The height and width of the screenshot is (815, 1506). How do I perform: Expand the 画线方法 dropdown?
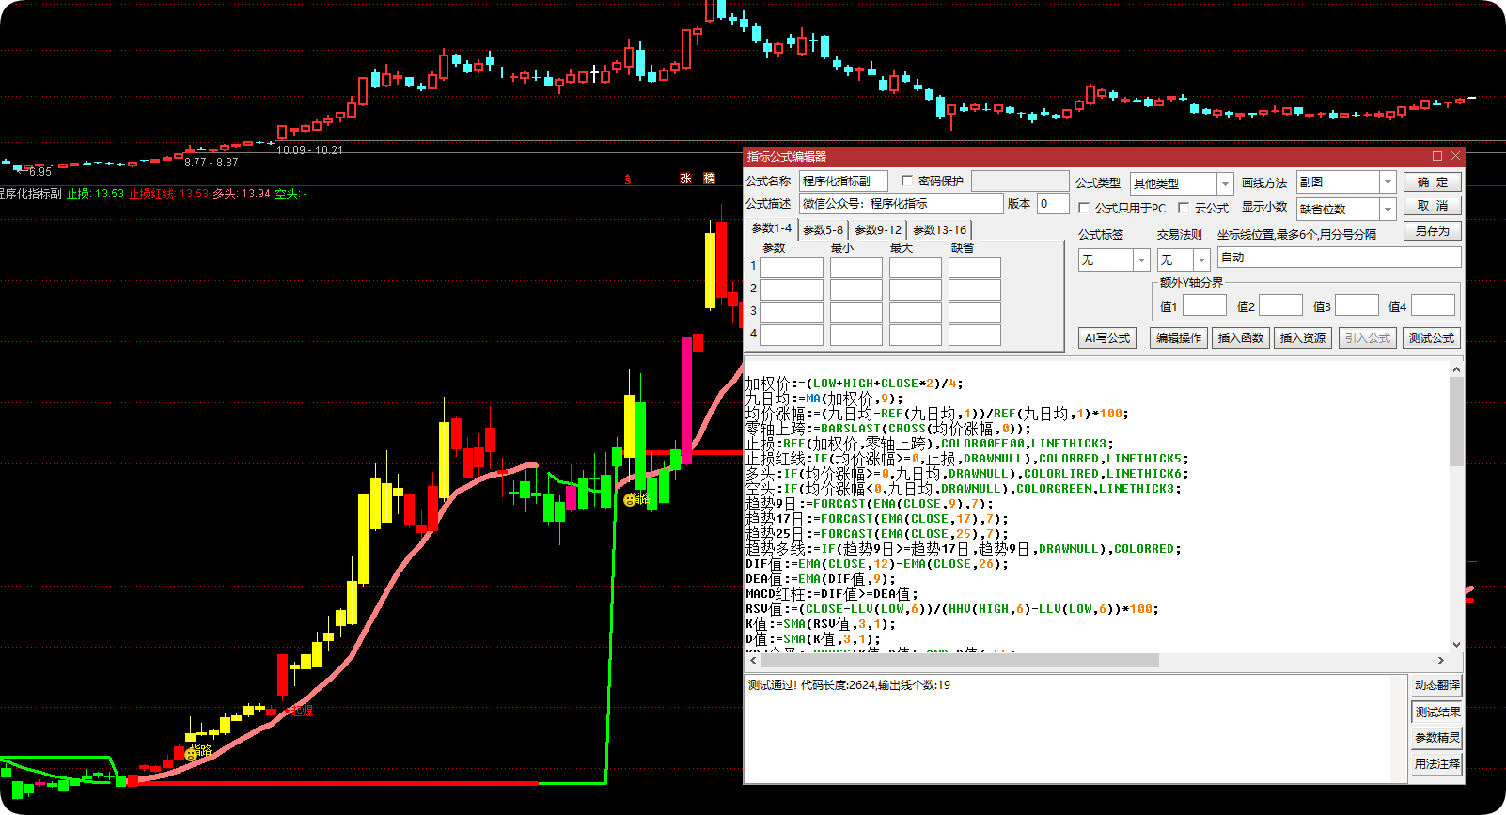point(1388,182)
